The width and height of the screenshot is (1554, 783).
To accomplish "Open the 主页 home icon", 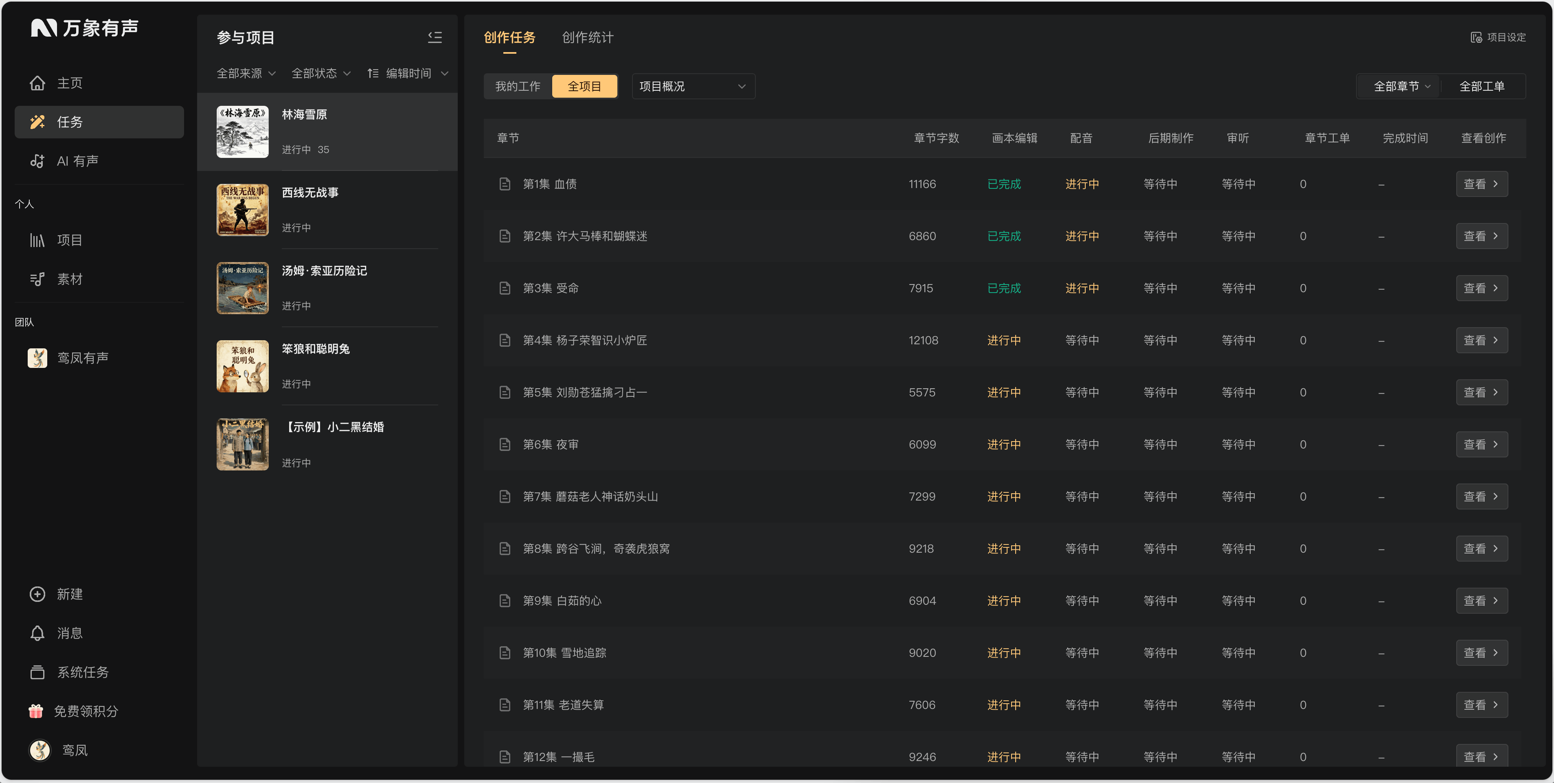I will (37, 83).
